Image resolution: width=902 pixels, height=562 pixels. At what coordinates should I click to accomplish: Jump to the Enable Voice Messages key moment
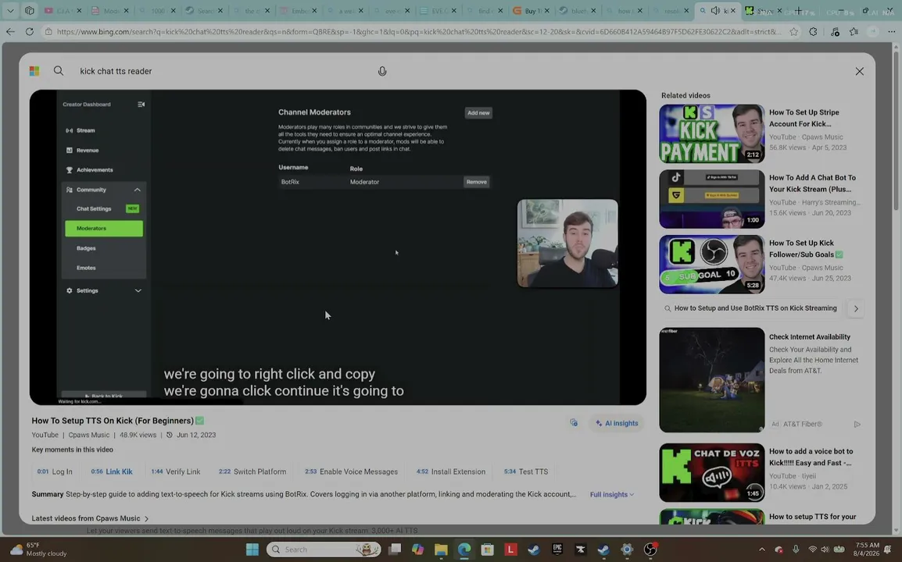pos(351,471)
